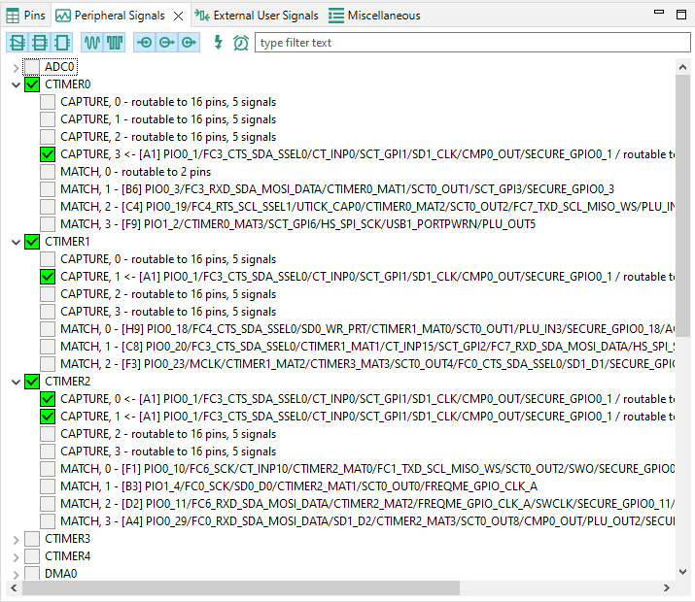The height and width of the screenshot is (602, 695).
Task: Click the horizontal scrollbar left arrow
Action: click(14, 588)
